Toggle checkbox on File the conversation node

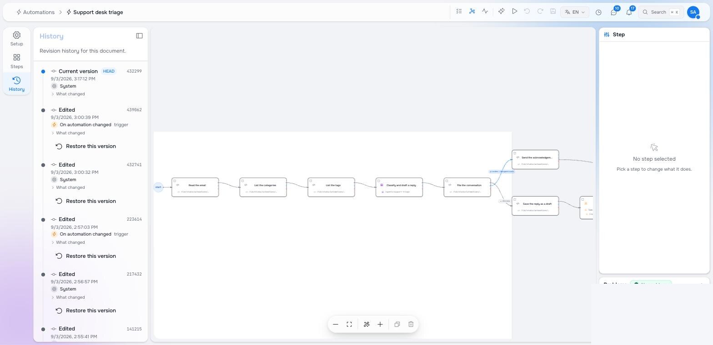coord(447,181)
